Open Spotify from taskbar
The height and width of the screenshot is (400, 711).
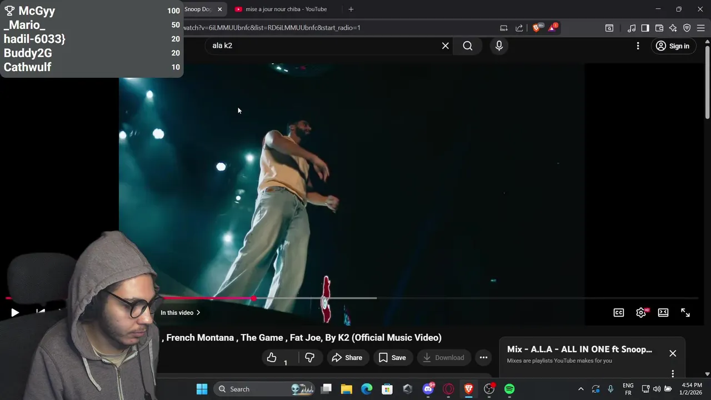click(509, 389)
